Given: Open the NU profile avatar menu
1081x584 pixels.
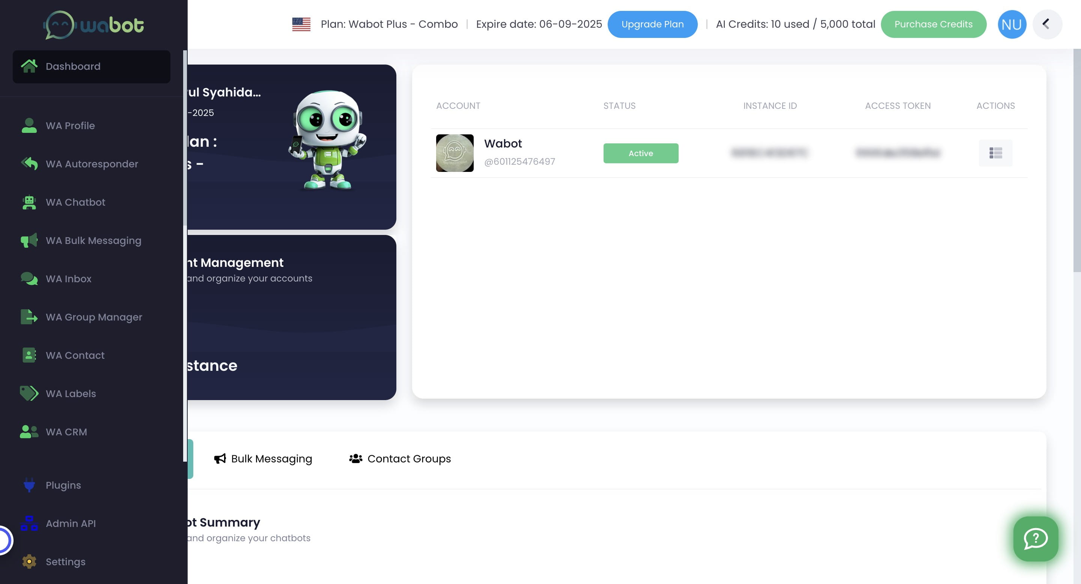Looking at the screenshot, I should 1012,24.
